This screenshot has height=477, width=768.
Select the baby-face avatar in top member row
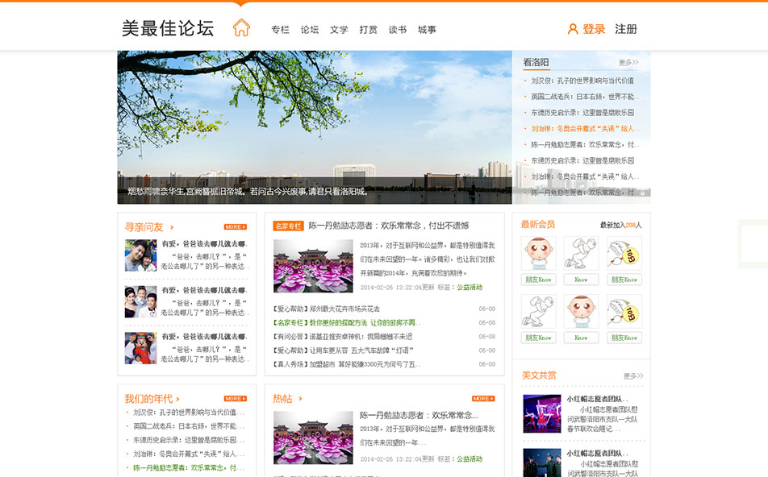point(538,254)
